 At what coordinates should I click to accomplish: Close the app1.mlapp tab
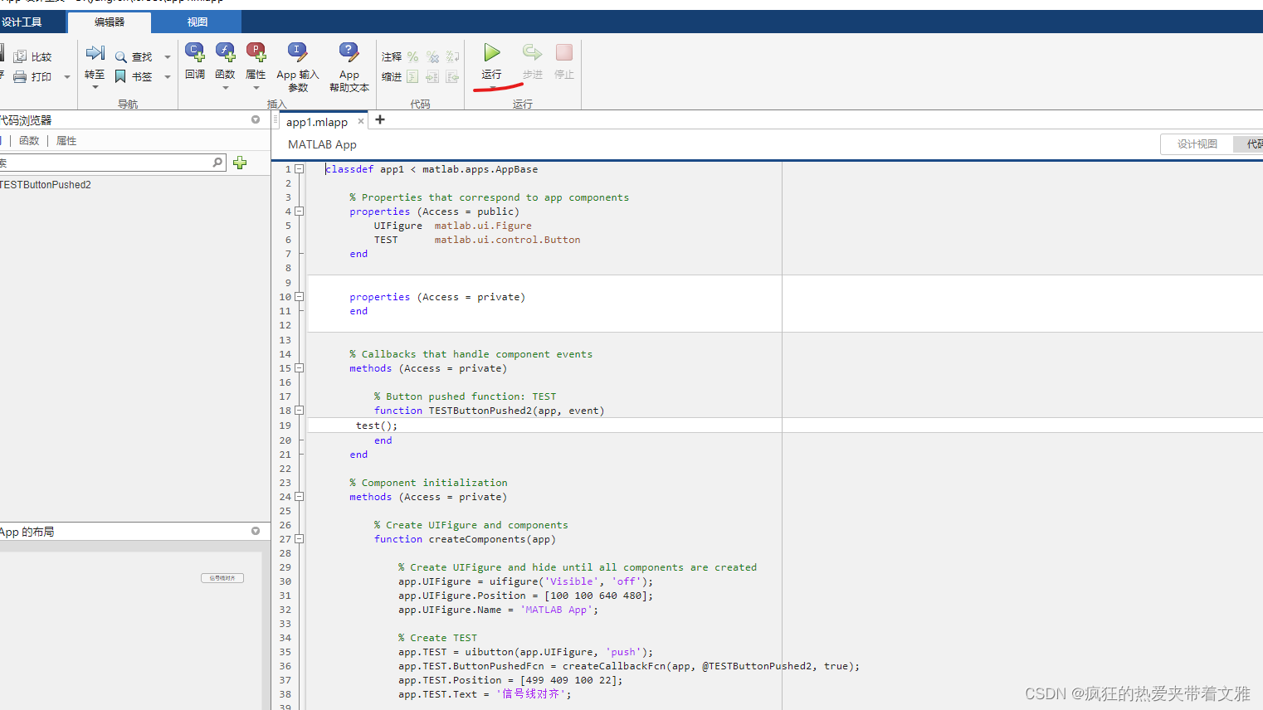[361, 121]
